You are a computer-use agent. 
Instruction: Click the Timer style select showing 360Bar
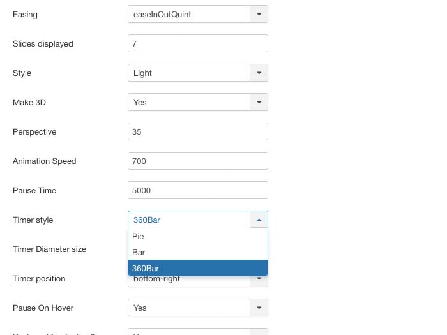[189, 220]
